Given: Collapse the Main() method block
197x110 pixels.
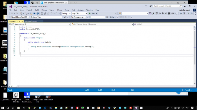Looking at the screenshot, I should coord(19,42).
